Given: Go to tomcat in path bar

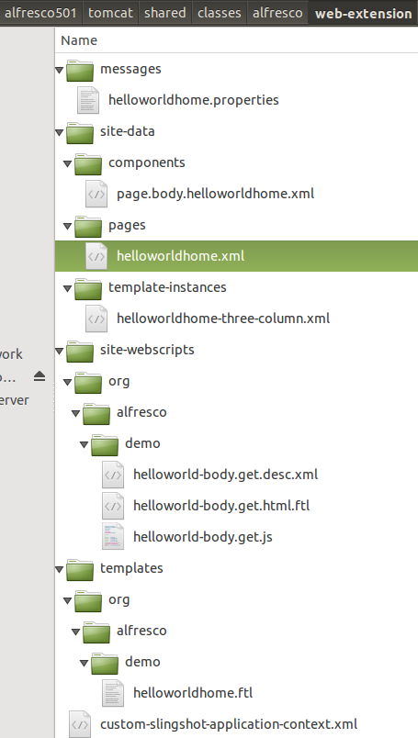Looking at the screenshot, I should 111,13.
